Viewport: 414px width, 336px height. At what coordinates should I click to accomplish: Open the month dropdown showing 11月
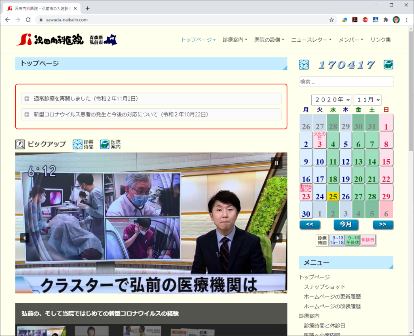367,100
